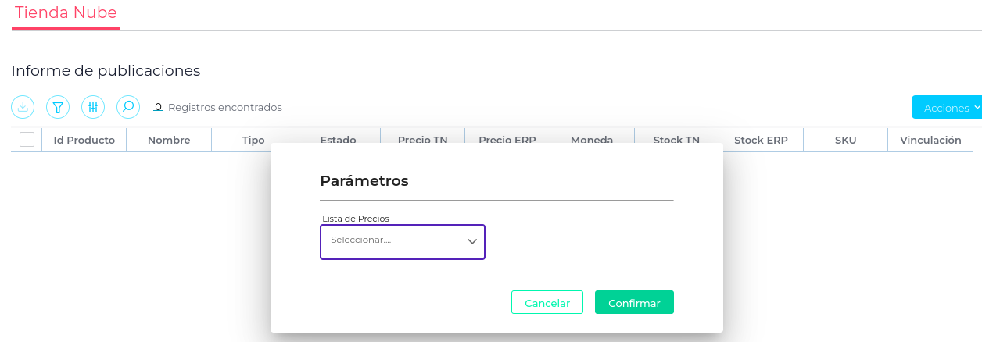This screenshot has width=982, height=342.
Task: Click the search magnifier icon
Action: coord(128,107)
